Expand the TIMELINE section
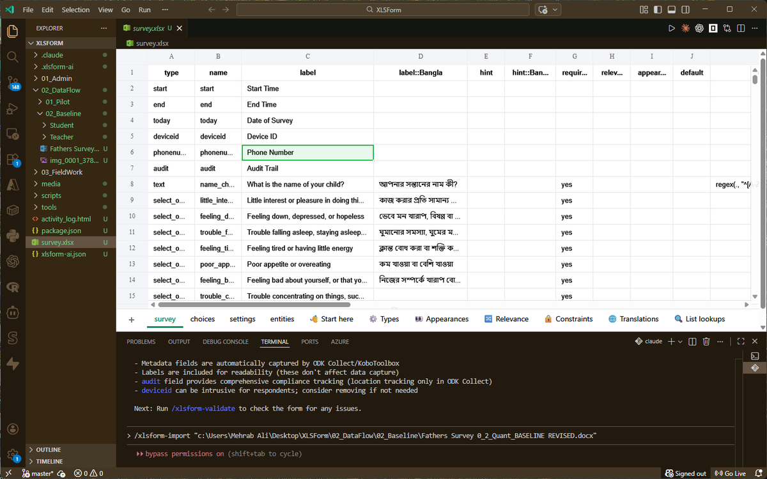Screen dimensions: 767x479 coord(69,461)
